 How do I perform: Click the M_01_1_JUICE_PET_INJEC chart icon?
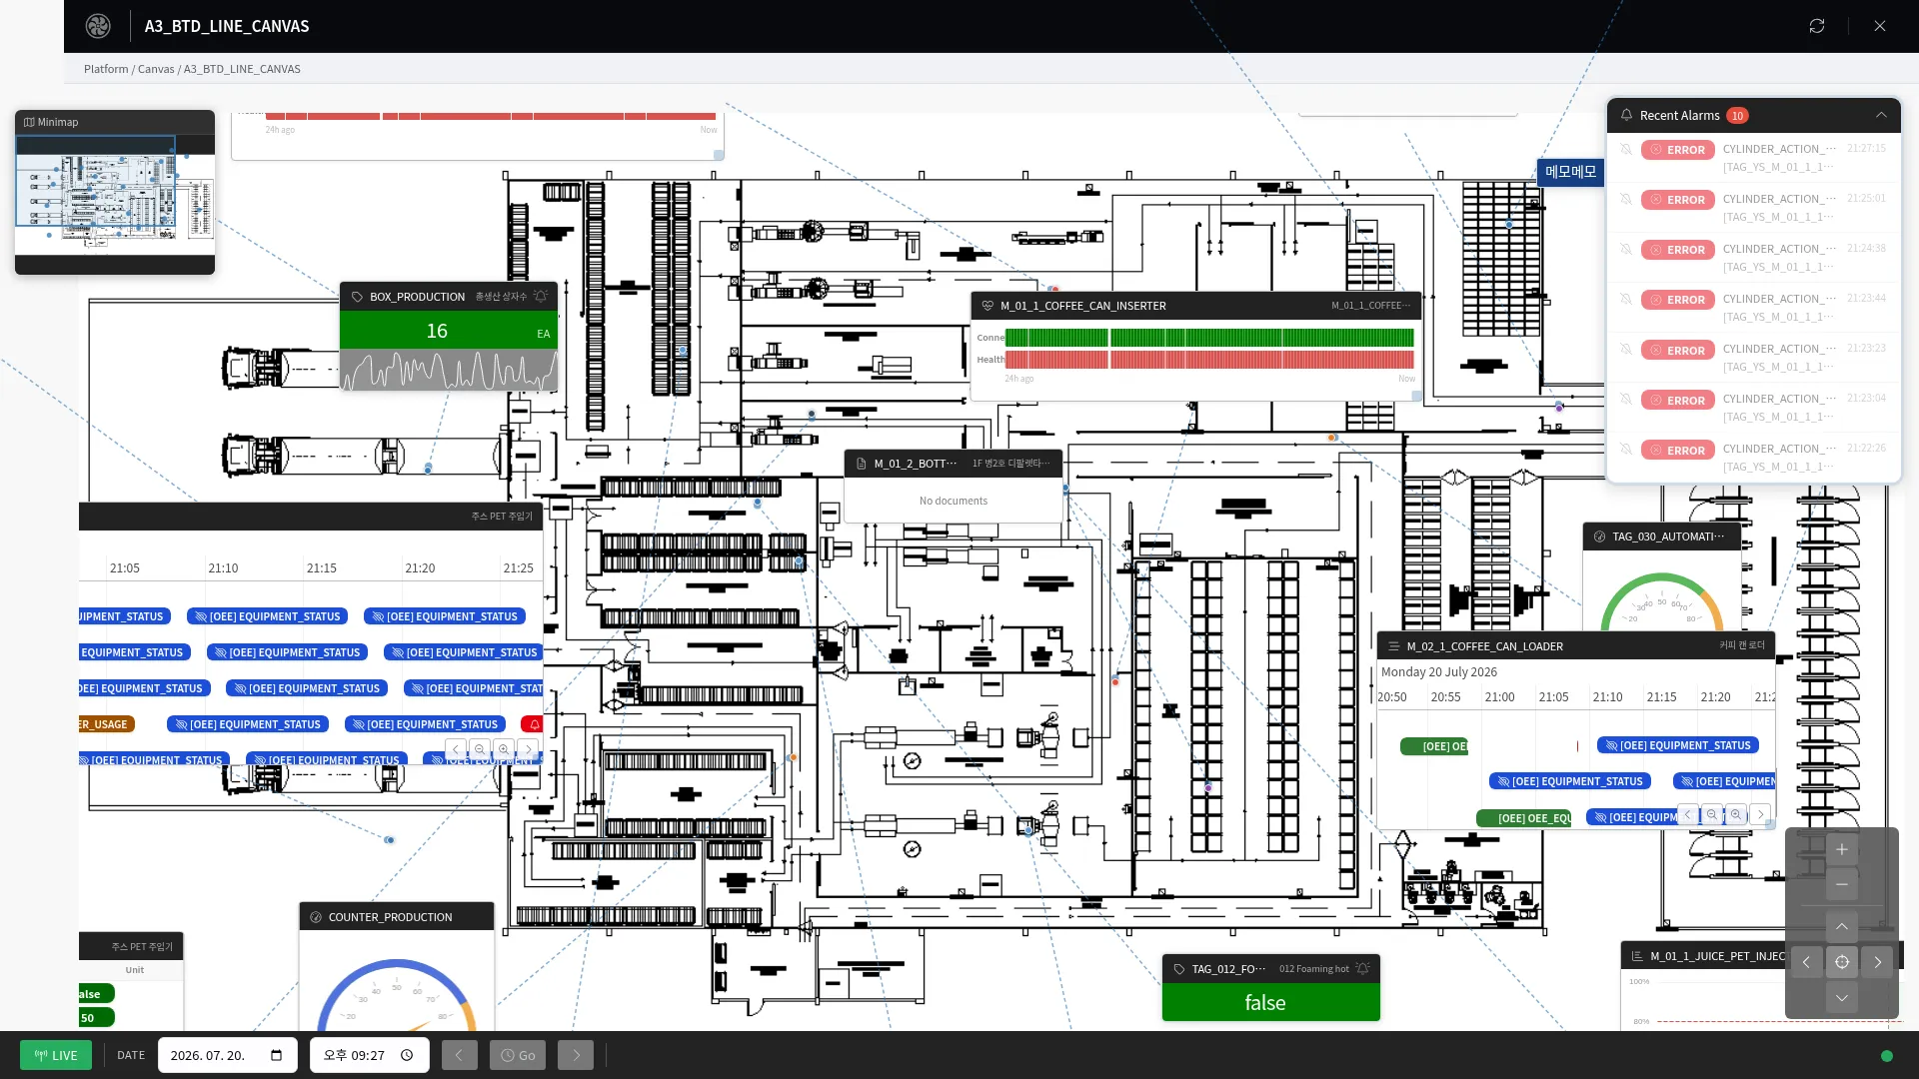[x=1637, y=956]
